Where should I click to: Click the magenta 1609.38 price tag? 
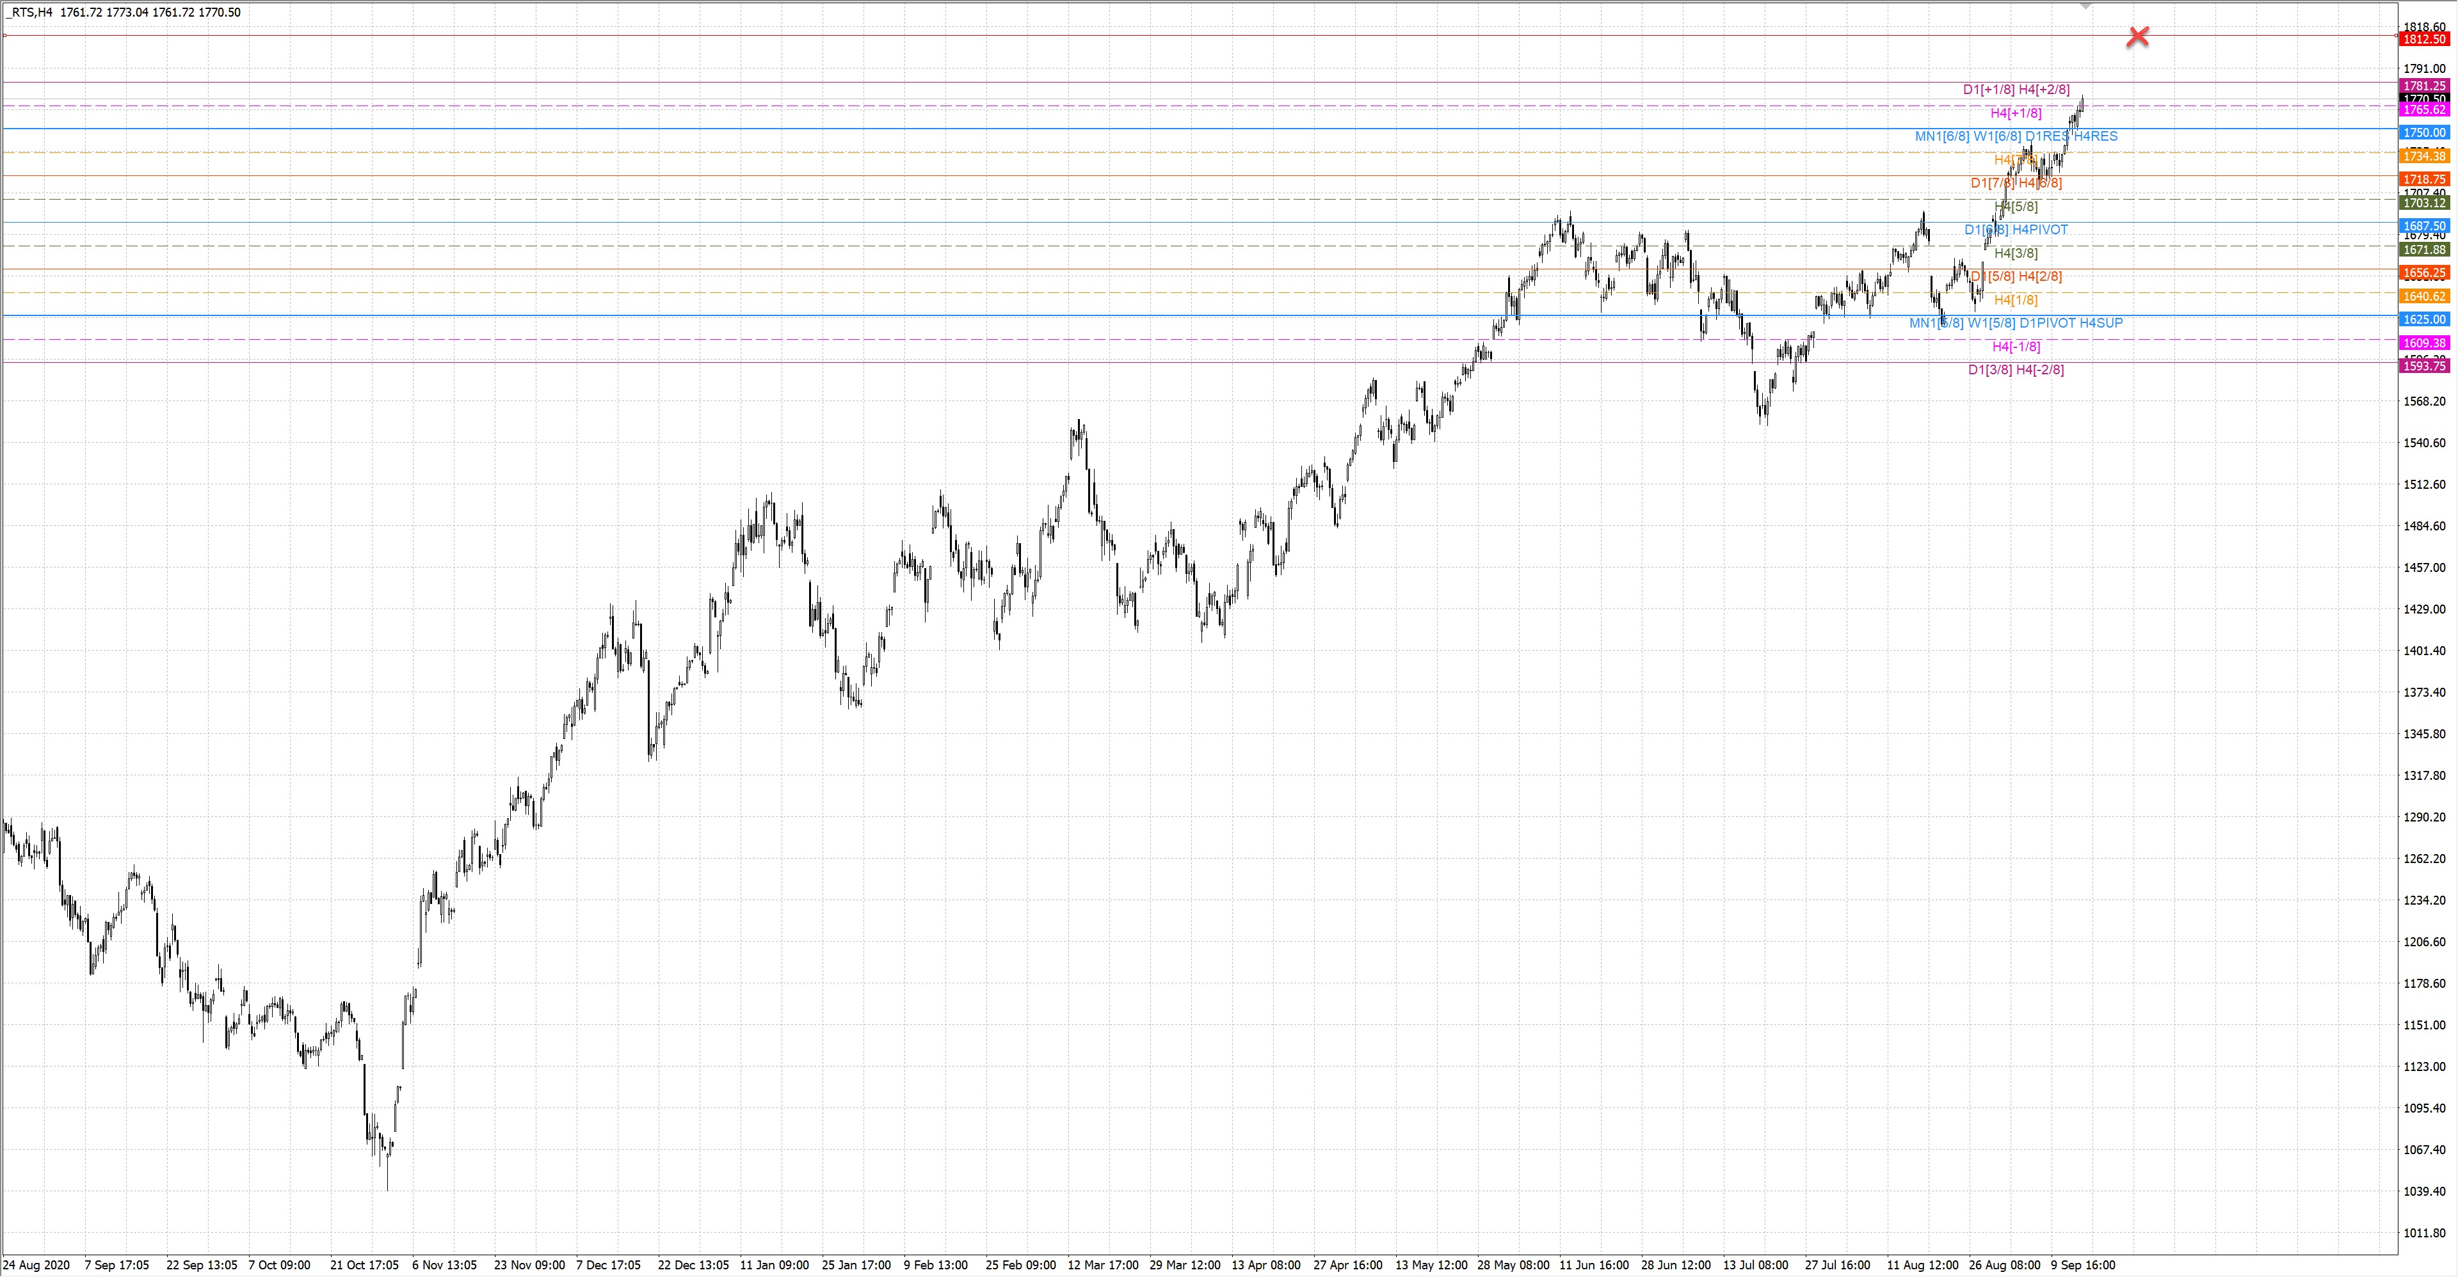click(2423, 342)
